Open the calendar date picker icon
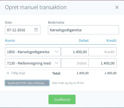 click(36, 30)
